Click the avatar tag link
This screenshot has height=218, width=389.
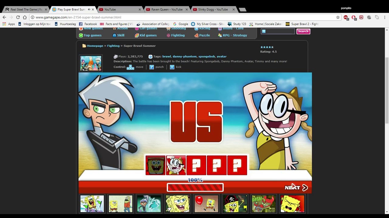click(x=222, y=56)
